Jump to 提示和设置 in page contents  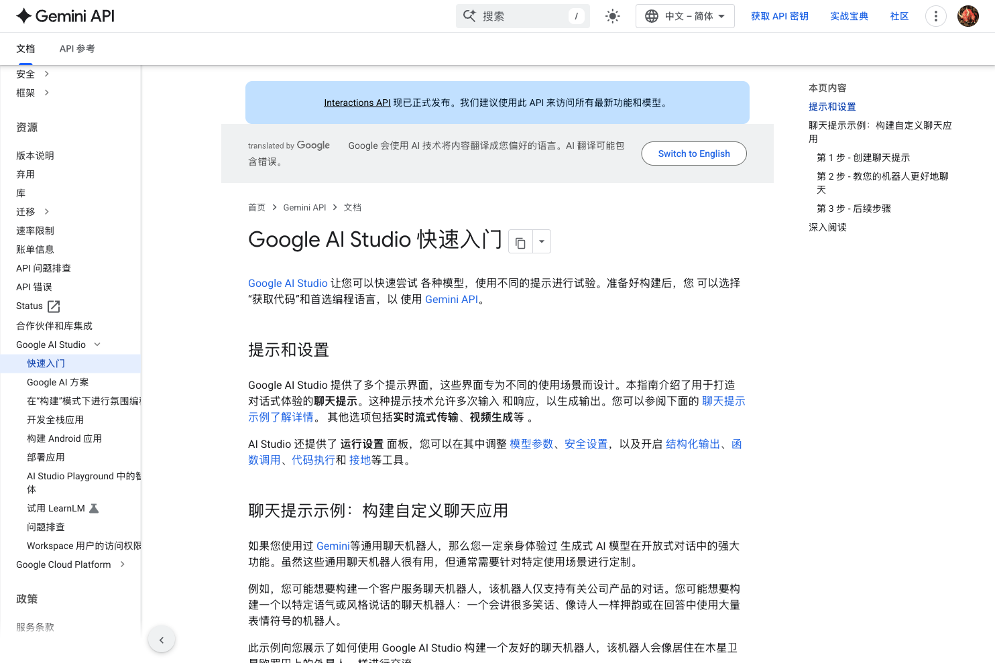pos(832,107)
